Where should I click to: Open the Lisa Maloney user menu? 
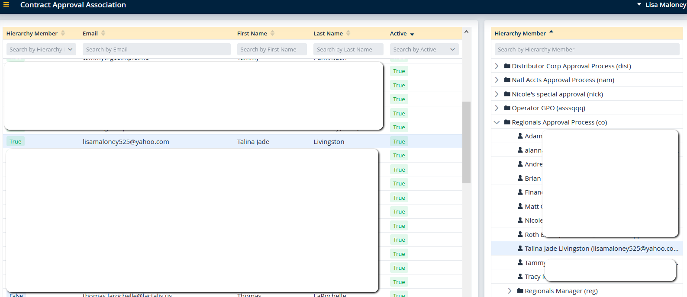click(661, 5)
